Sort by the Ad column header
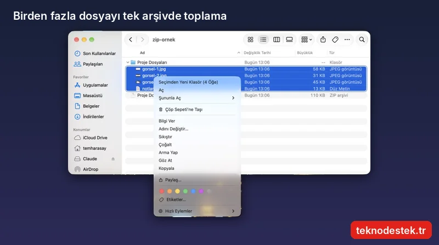This screenshot has height=245, width=439. coord(142,53)
